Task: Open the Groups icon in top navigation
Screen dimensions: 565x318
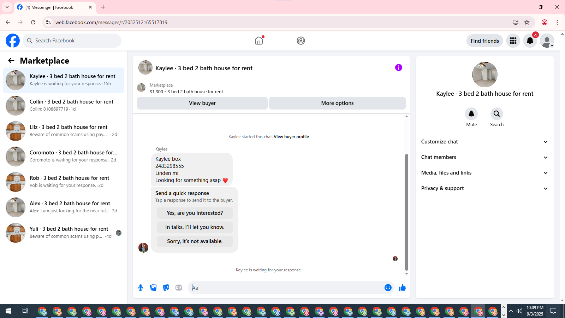Action: [x=301, y=41]
